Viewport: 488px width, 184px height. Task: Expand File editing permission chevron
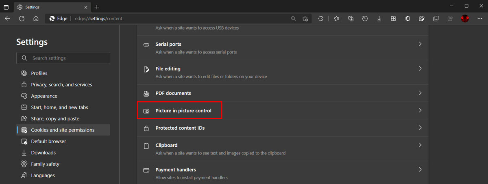click(x=420, y=69)
